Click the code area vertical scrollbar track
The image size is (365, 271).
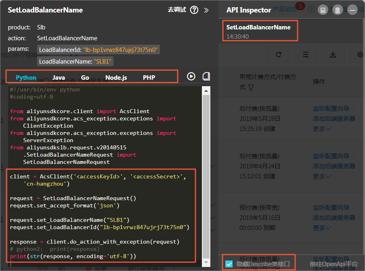pyautogui.click(x=206, y=176)
